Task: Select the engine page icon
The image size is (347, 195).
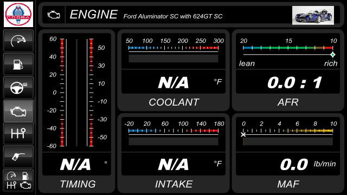Action: pyautogui.click(x=18, y=110)
